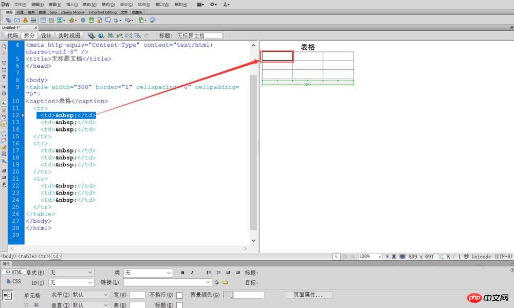
Task: Open file management icon
Action: tap(111, 35)
